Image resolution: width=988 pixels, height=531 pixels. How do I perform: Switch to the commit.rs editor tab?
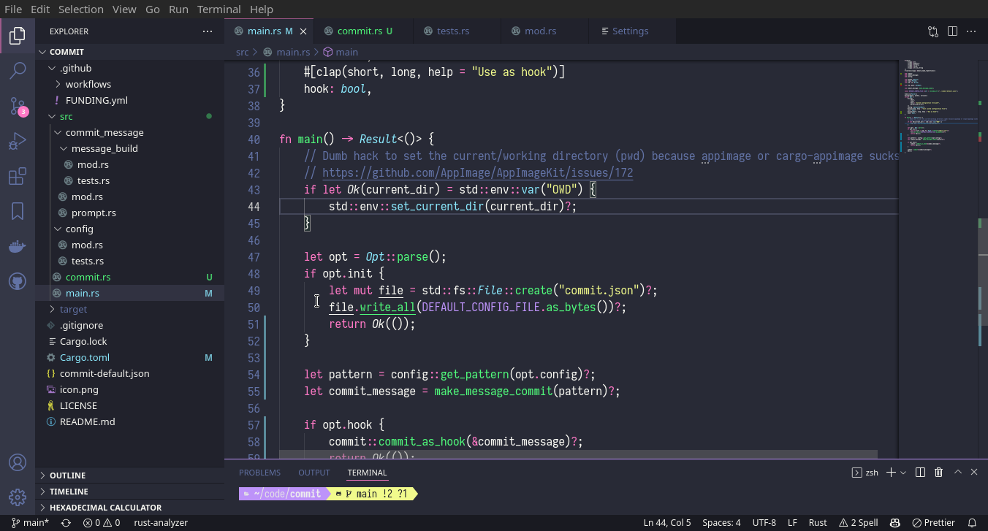click(364, 31)
